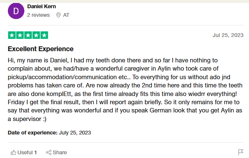Click the purple D avatar
249x158 pixels.
tap(16, 11)
